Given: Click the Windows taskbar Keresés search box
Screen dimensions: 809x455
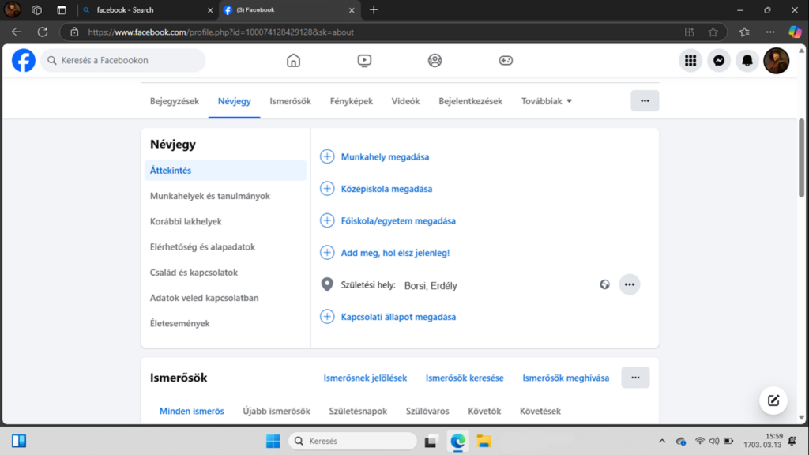Looking at the screenshot, I should click(352, 441).
